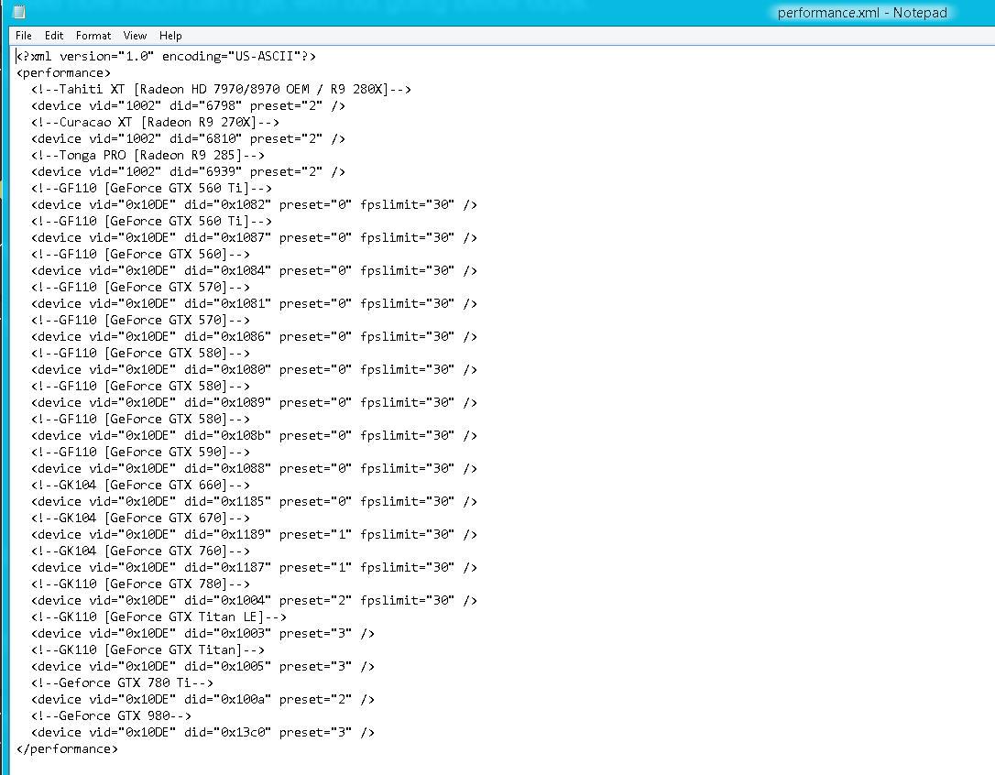The height and width of the screenshot is (775, 995).
Task: Click the device line with did="6798"
Action: point(188,105)
